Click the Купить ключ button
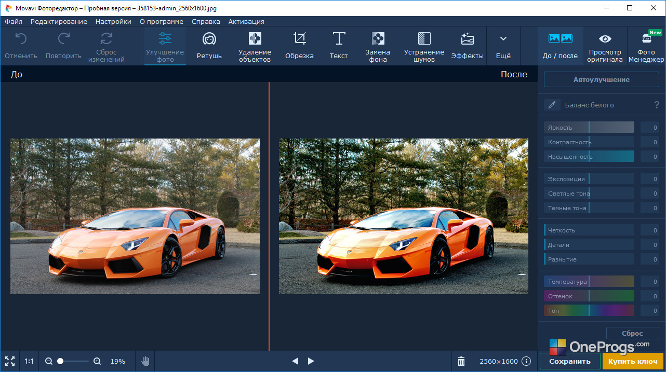 (x=633, y=361)
